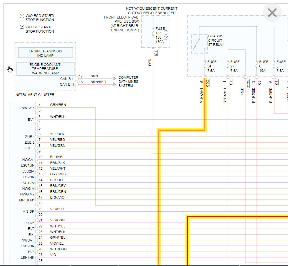Click the circled 1 beside Fuse 163
Viewport: 288px width, 266px height.
tap(166, 33)
